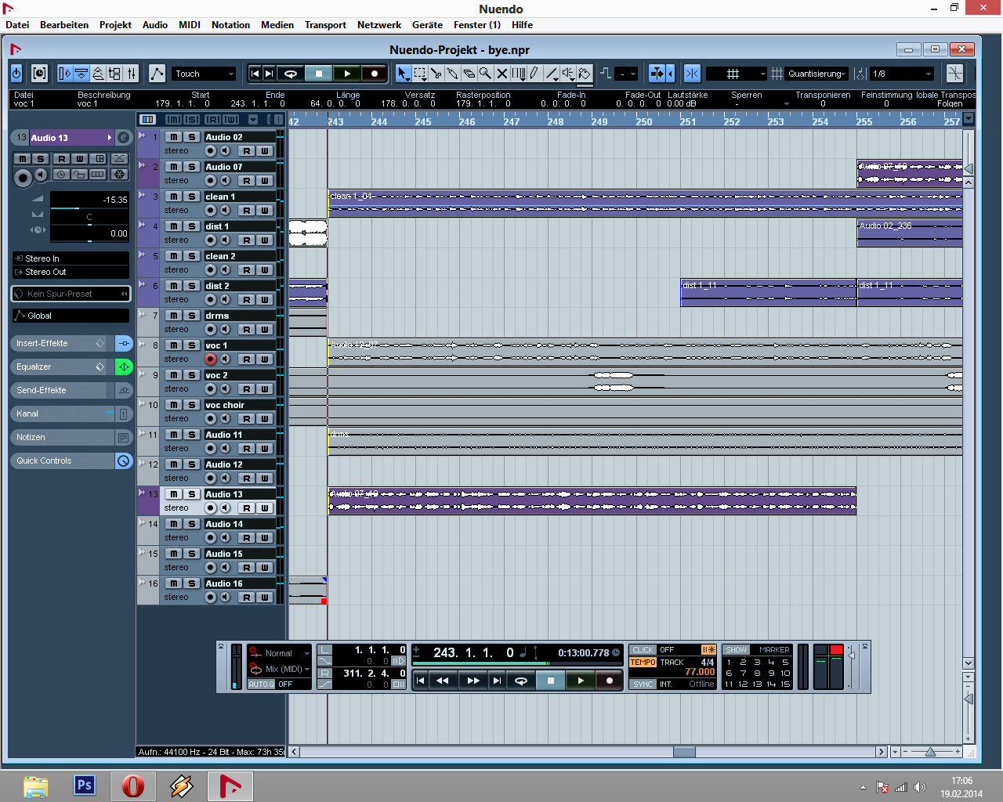Open the Datei menu
Viewport: 1003px width, 802px height.
pos(17,25)
